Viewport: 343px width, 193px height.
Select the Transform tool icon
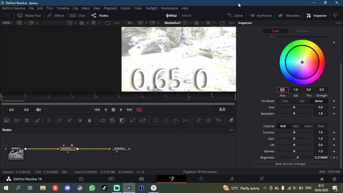pyautogui.click(x=143, y=120)
